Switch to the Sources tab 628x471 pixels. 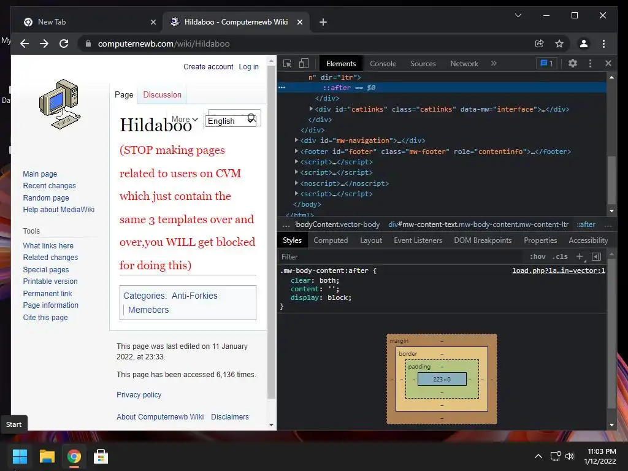pyautogui.click(x=423, y=63)
